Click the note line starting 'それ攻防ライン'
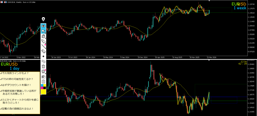257x116 pixels. coord(15,73)
